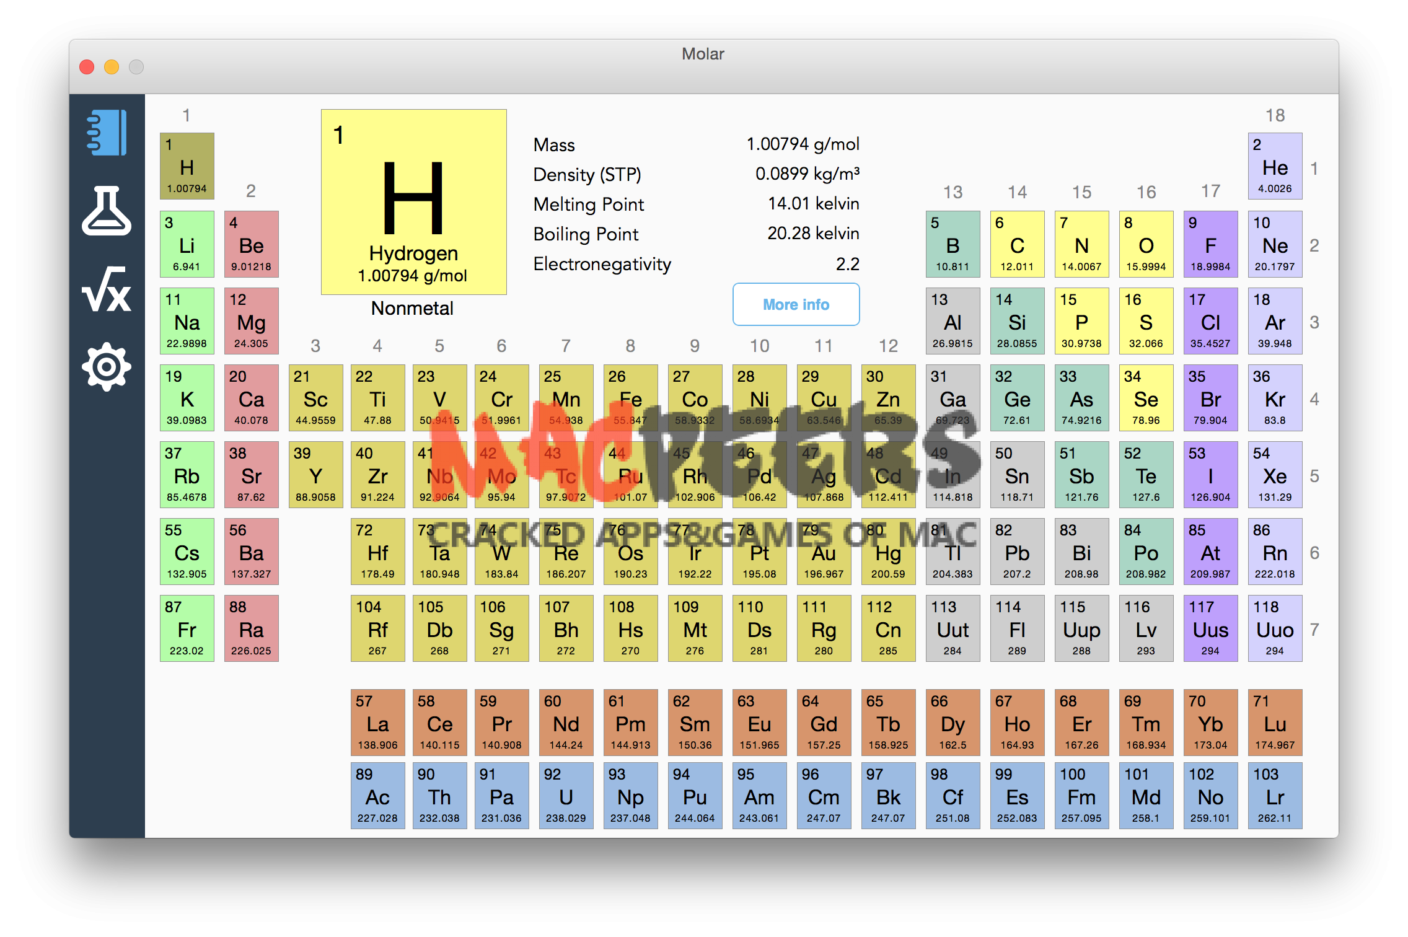Screen dimensions: 1408x937
Task: Pick the Sodium element cell
Action: (x=187, y=321)
